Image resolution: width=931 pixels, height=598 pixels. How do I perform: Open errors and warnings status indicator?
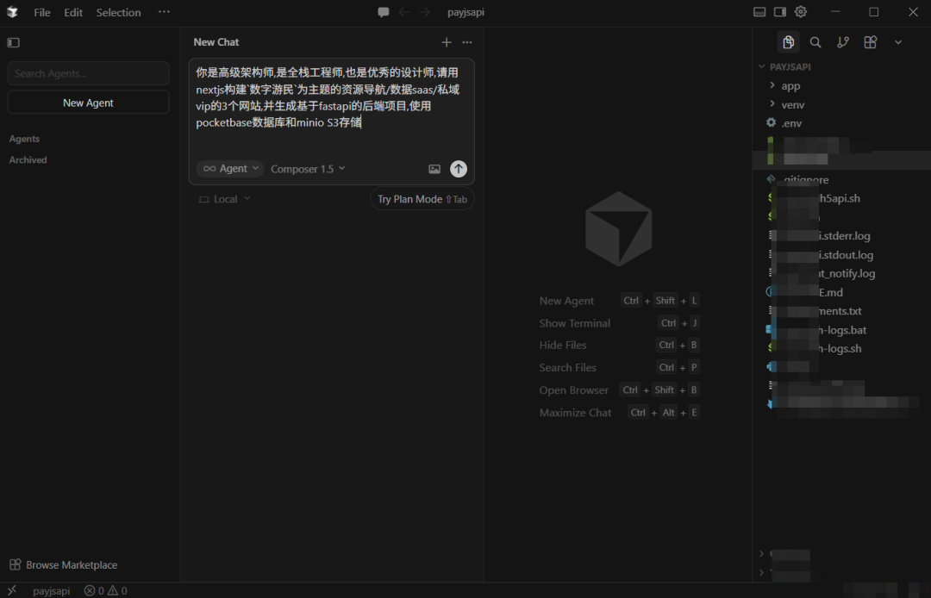click(x=106, y=591)
